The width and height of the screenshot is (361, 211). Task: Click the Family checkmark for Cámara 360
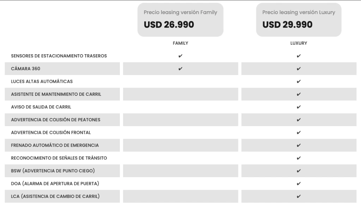pyautogui.click(x=180, y=69)
